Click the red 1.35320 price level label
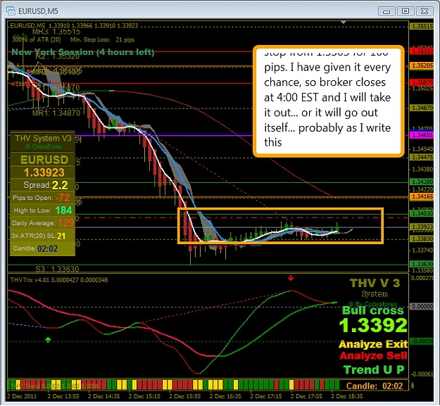This screenshot has height=406, width=440. click(422, 51)
